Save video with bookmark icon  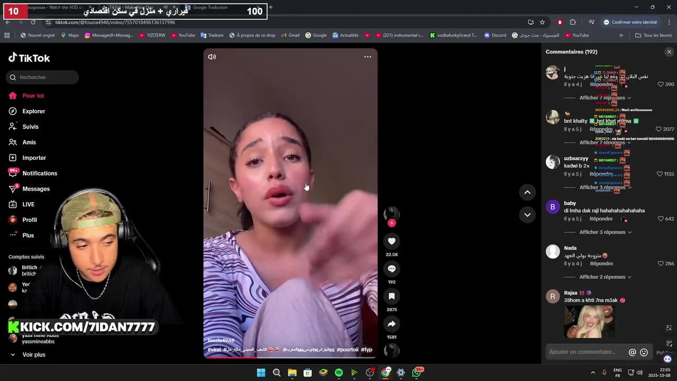pos(391,296)
